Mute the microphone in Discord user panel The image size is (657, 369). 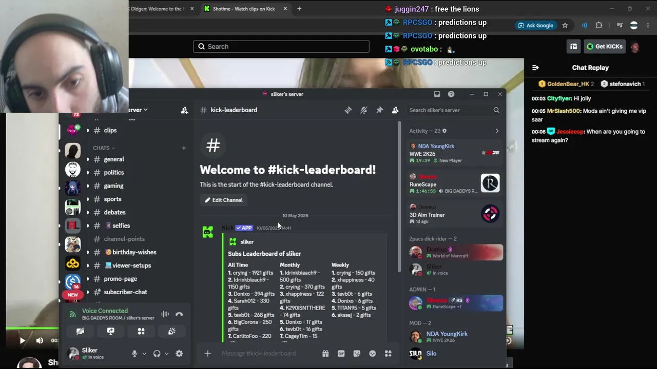134,354
